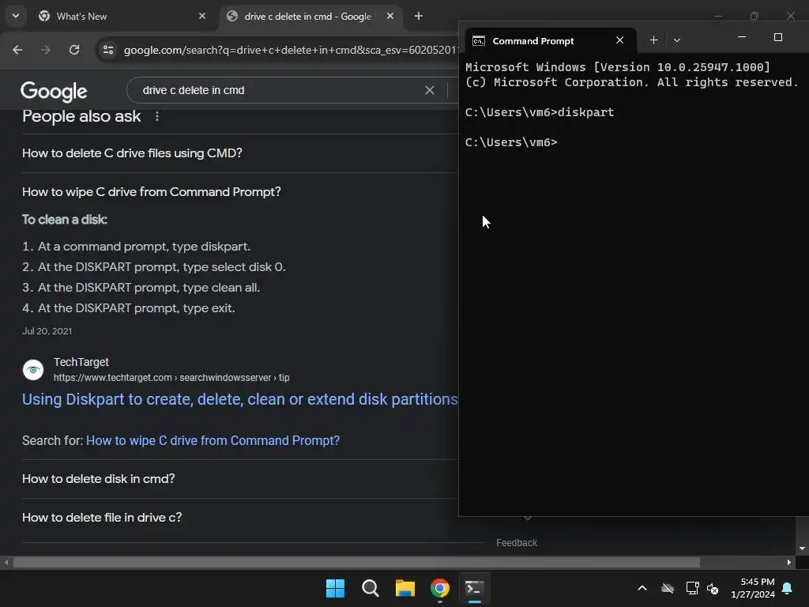
Task: Open the TechTarget site favicon
Action: [x=33, y=370]
